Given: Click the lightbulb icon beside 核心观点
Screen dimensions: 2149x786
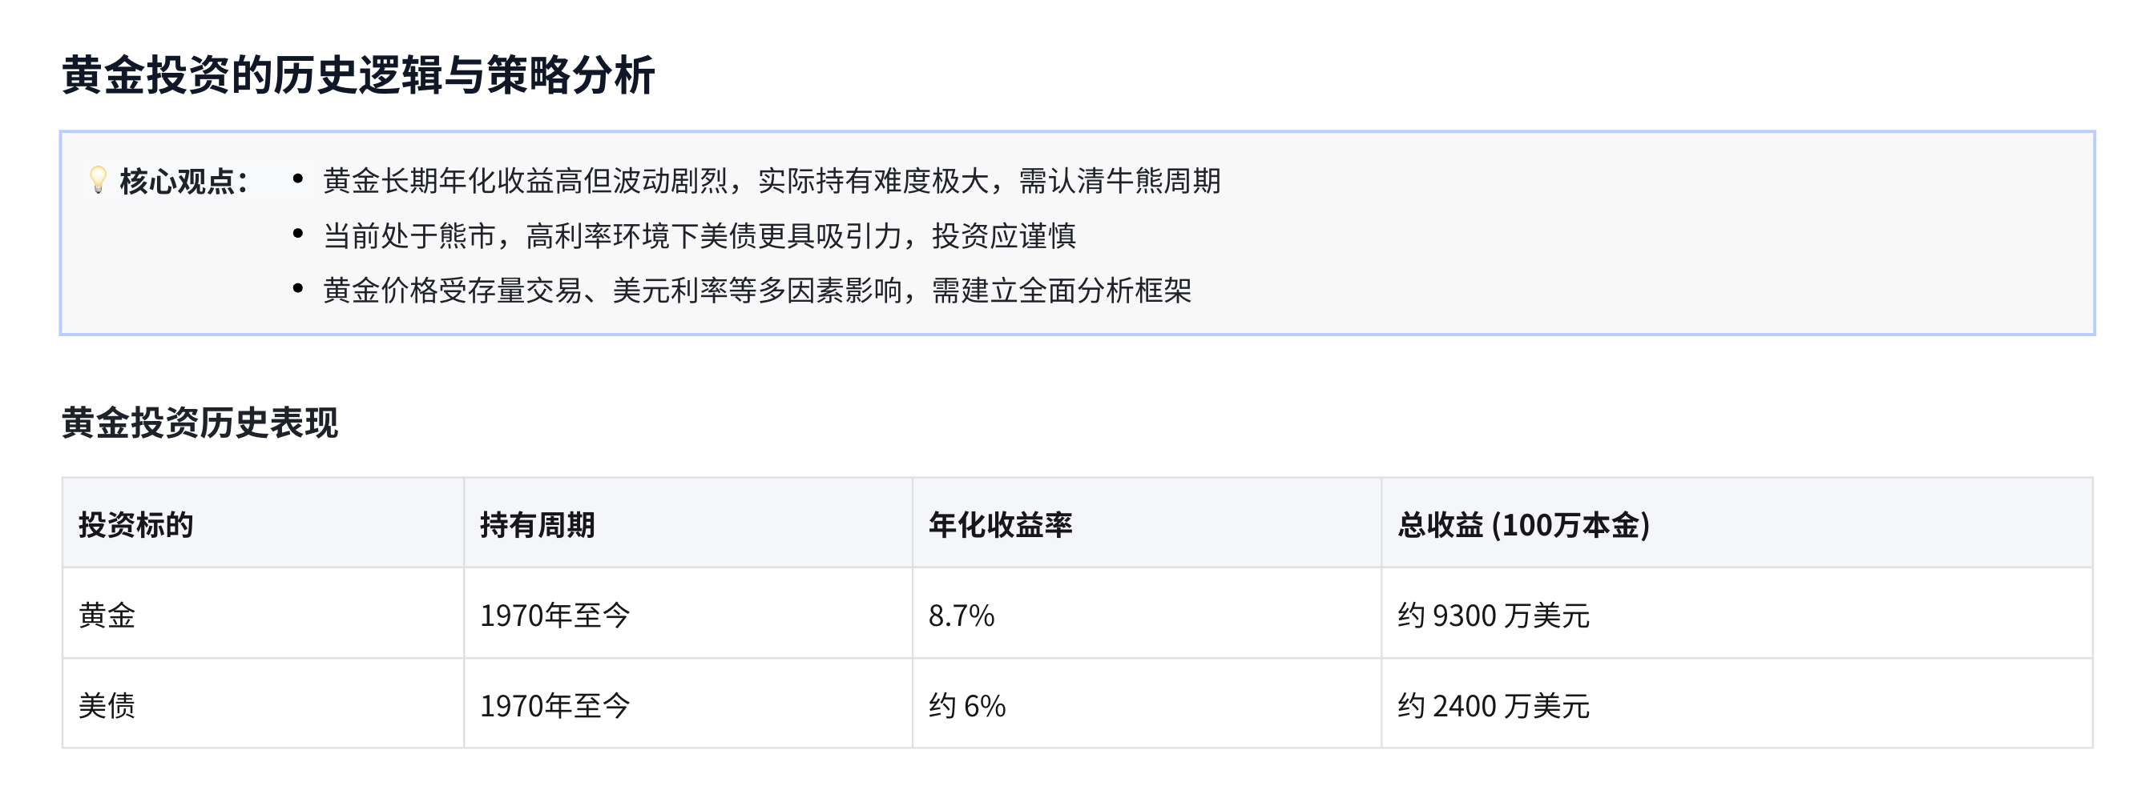Looking at the screenshot, I should [98, 180].
